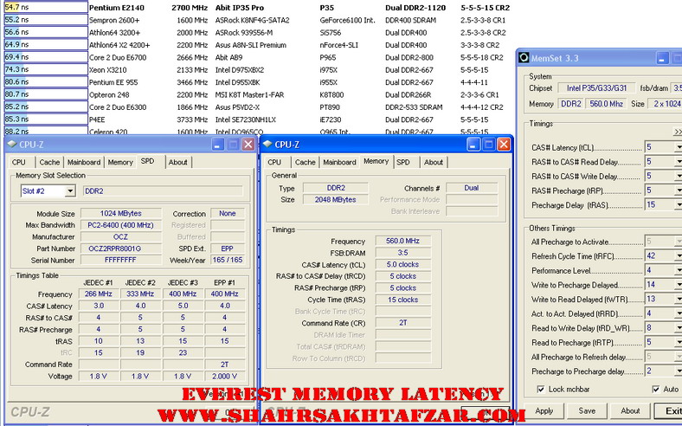The image size is (682, 426).
Task: Open the CAS# Latency (tCL) dropdown in MemSet
Action: 678,147
